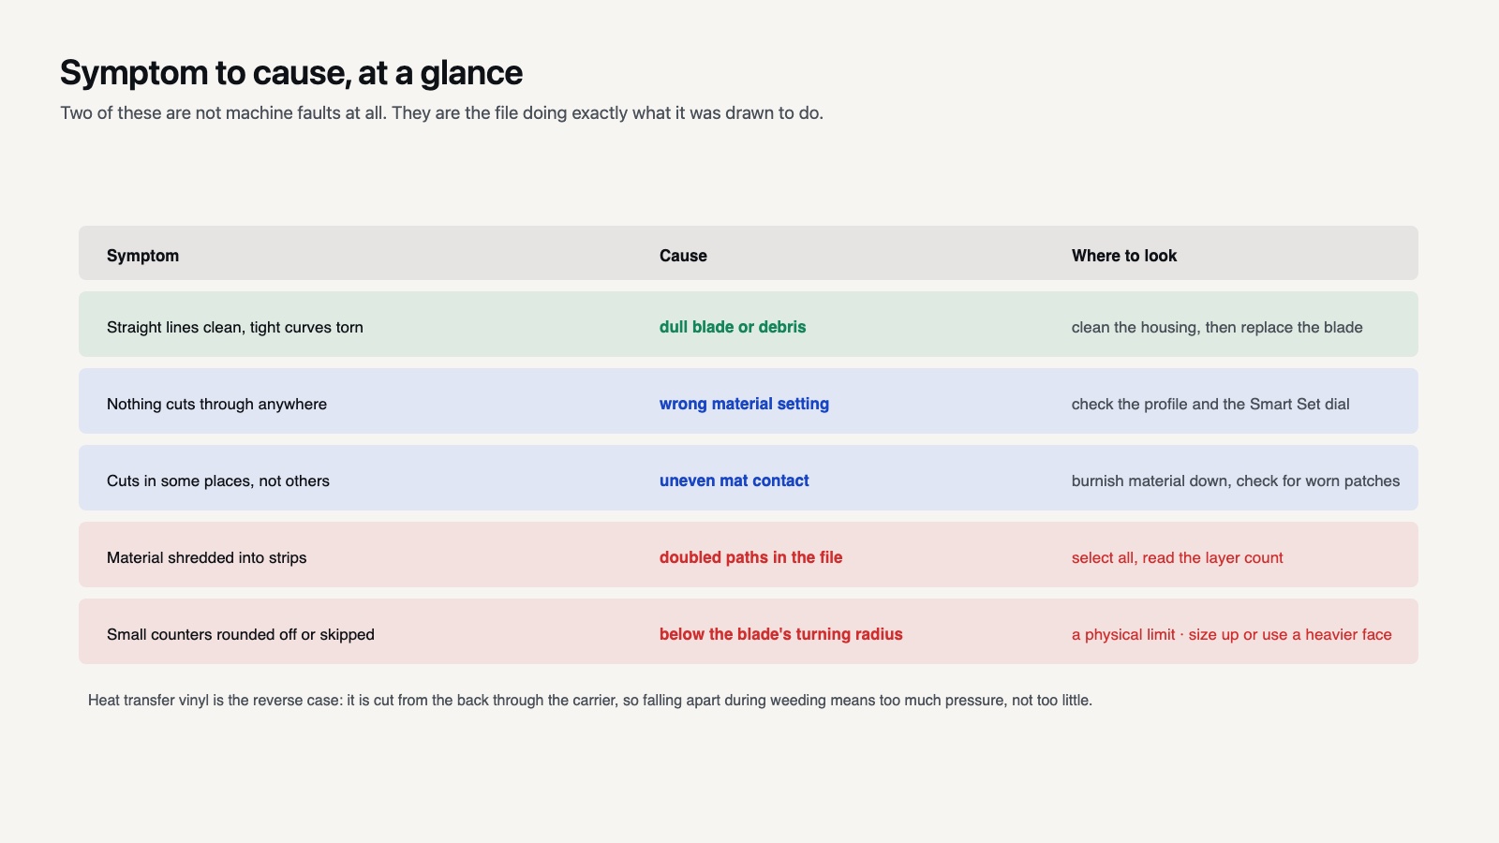Click the cause 'dull blade or debris'
The image size is (1499, 843).
pyautogui.click(x=733, y=327)
